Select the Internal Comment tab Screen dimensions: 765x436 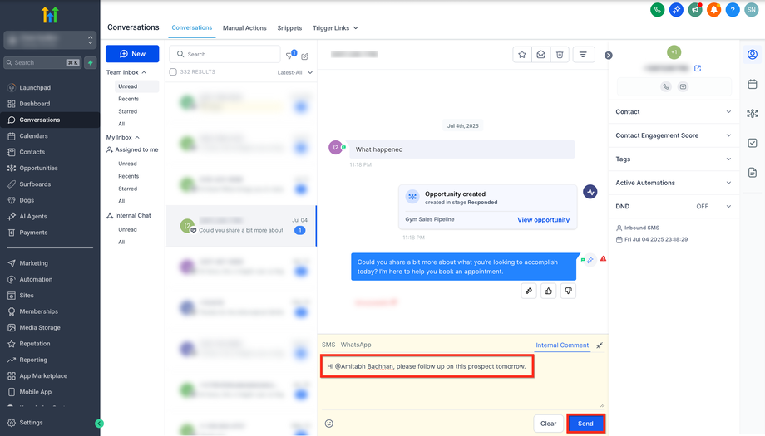click(562, 345)
